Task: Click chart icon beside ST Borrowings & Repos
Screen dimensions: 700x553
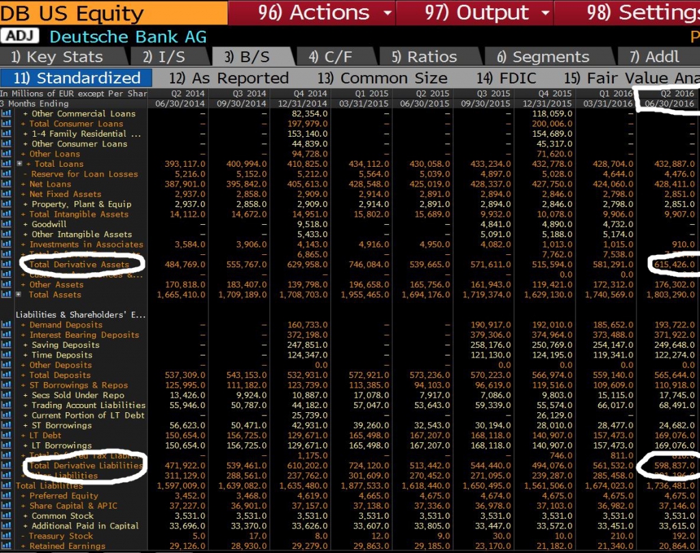Action: [6, 385]
